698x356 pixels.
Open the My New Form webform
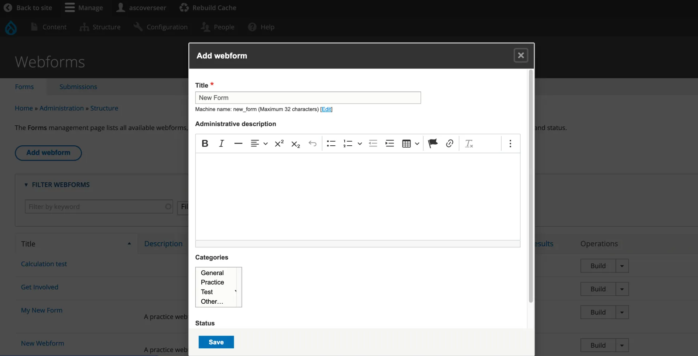point(42,311)
